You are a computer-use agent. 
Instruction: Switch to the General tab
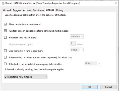[7, 10]
